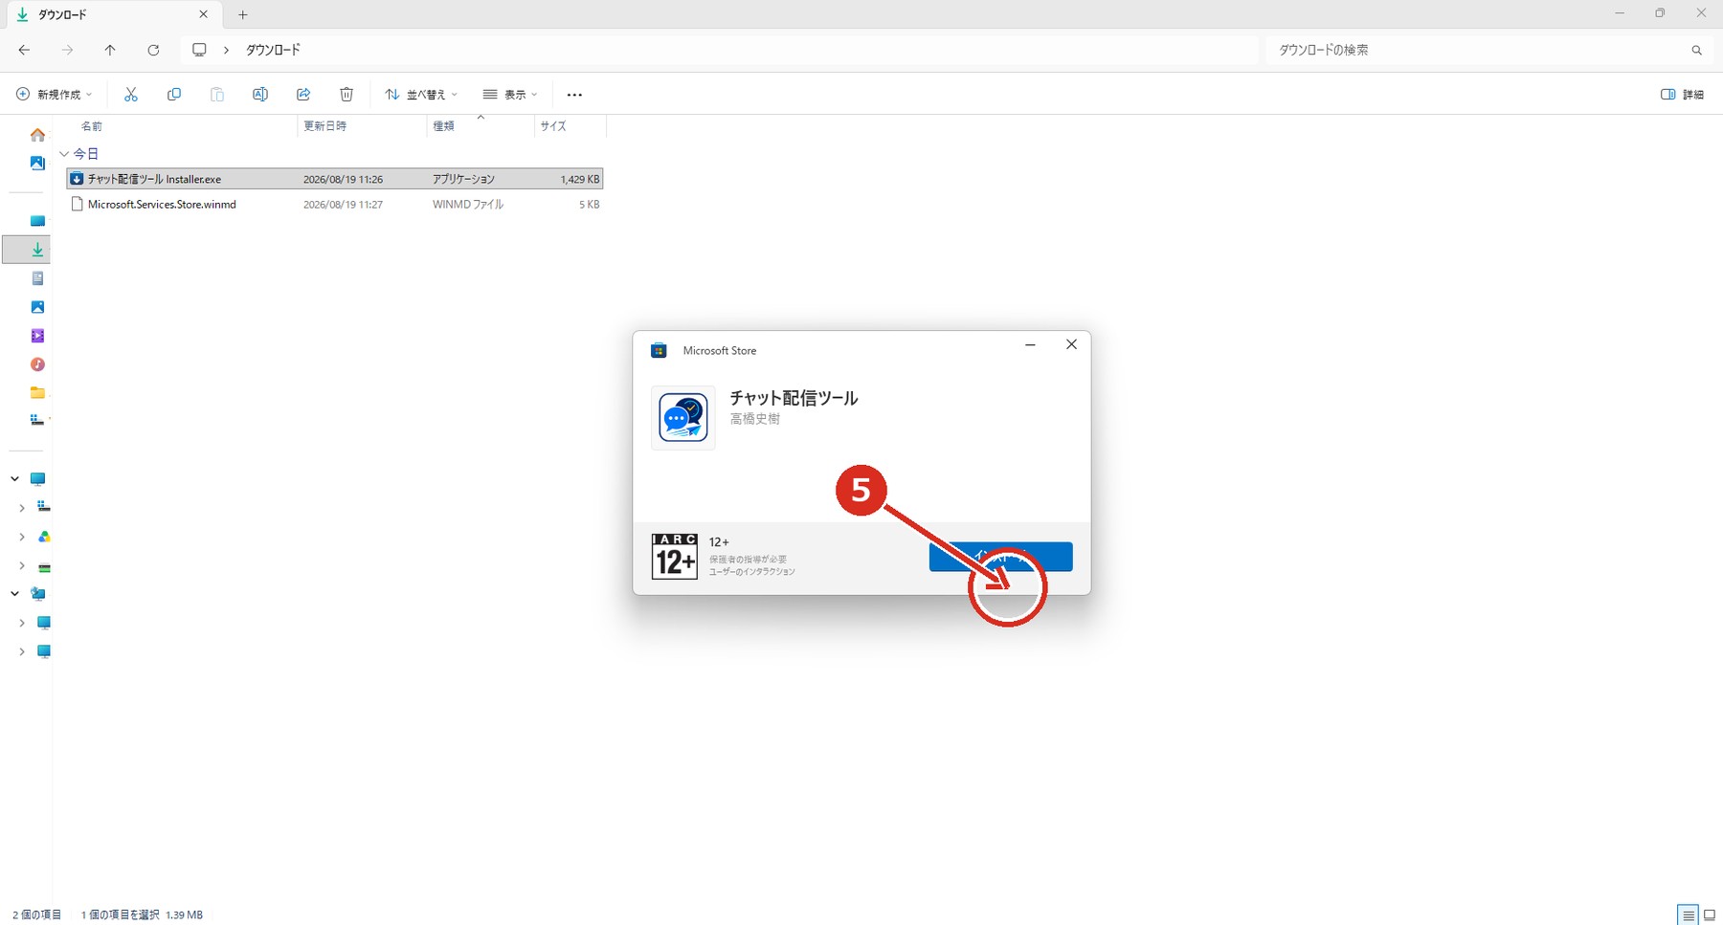Toggle the 詳細 (Details) pane button
Image resolution: width=1723 pixels, height=925 pixels.
click(1682, 95)
